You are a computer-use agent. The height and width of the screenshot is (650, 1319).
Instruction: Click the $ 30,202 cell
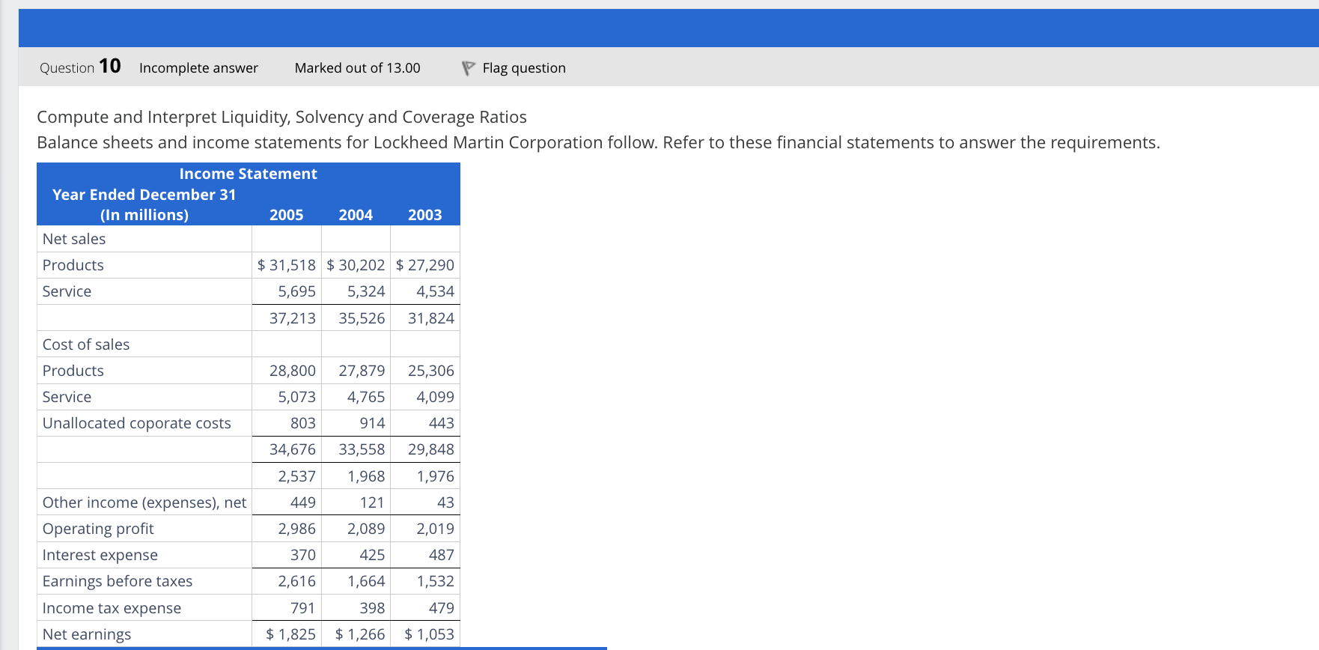(x=356, y=265)
